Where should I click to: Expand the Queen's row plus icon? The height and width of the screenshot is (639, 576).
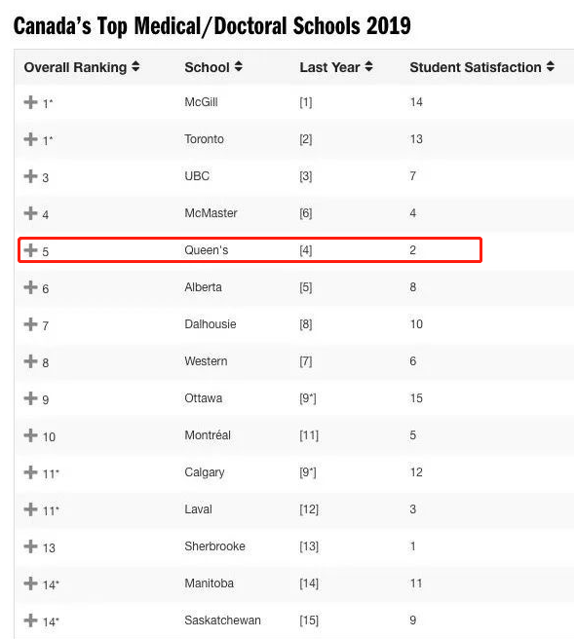[x=30, y=250]
